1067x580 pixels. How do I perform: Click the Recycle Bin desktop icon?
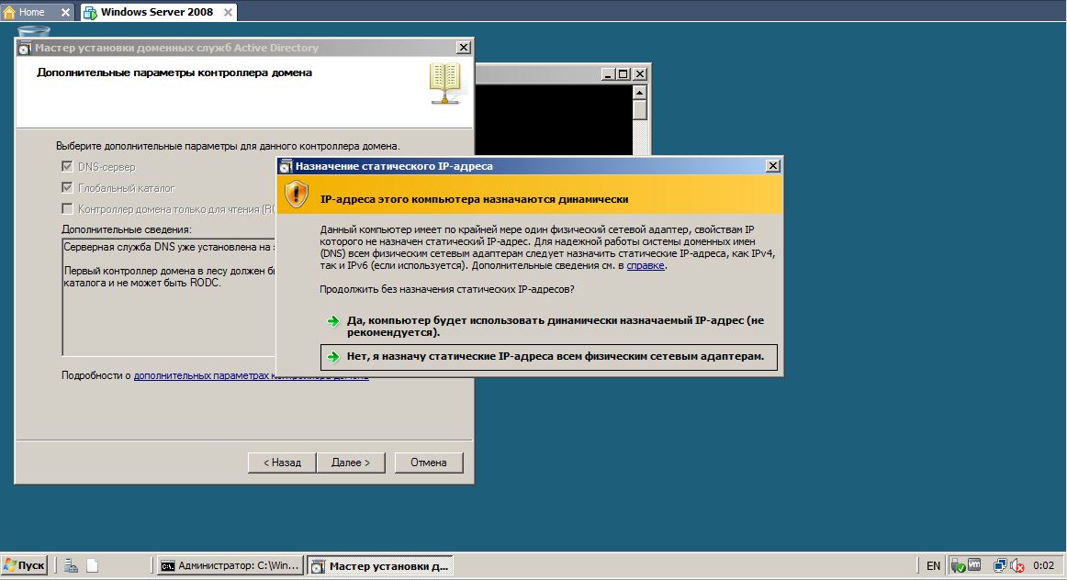point(33,31)
